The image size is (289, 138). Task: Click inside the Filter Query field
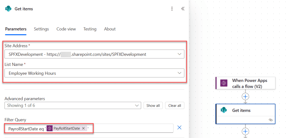[x=89, y=128]
